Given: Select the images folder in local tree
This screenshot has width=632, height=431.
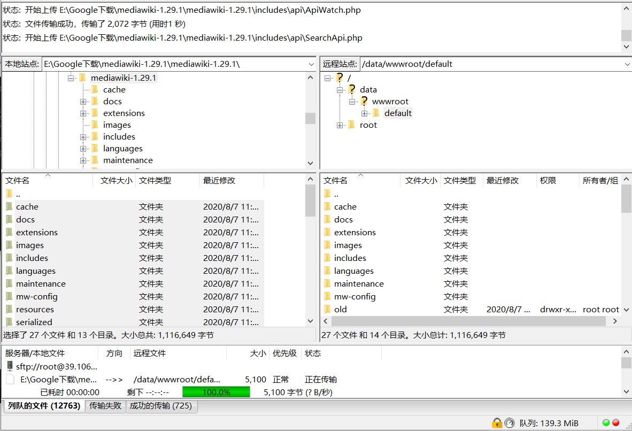Looking at the screenshot, I should [117, 125].
